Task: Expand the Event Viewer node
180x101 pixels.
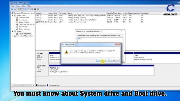Action: pyautogui.click(x=15, y=20)
